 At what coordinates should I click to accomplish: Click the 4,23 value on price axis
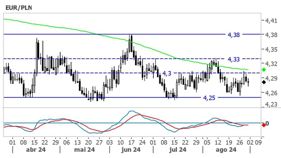click(x=271, y=104)
